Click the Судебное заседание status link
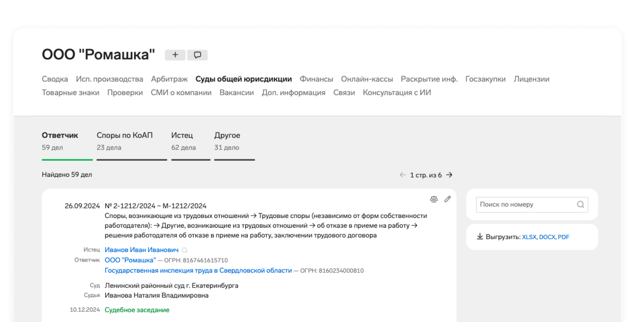The height and width of the screenshot is (322, 635). 137,310
